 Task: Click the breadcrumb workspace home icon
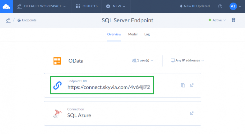point(8,20)
